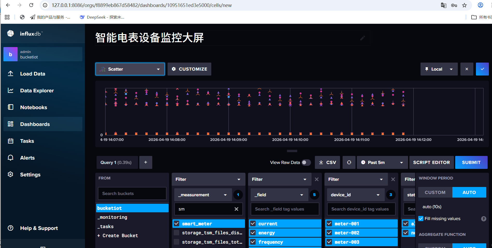The width and height of the screenshot is (492, 248).
Task: Open the Local timezone dropdown
Action: [x=439, y=69]
